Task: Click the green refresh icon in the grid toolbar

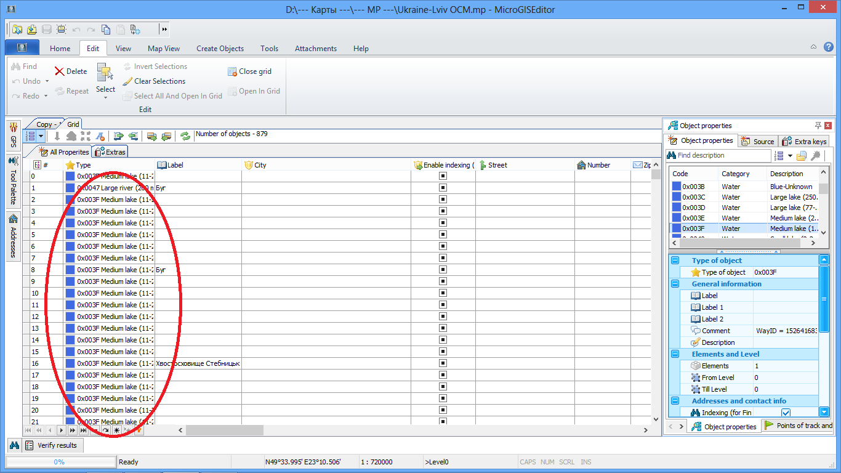Action: click(185, 136)
